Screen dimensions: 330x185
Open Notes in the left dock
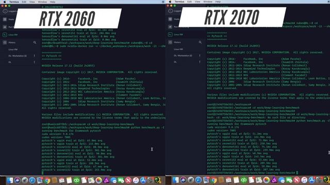click(x=69, y=180)
